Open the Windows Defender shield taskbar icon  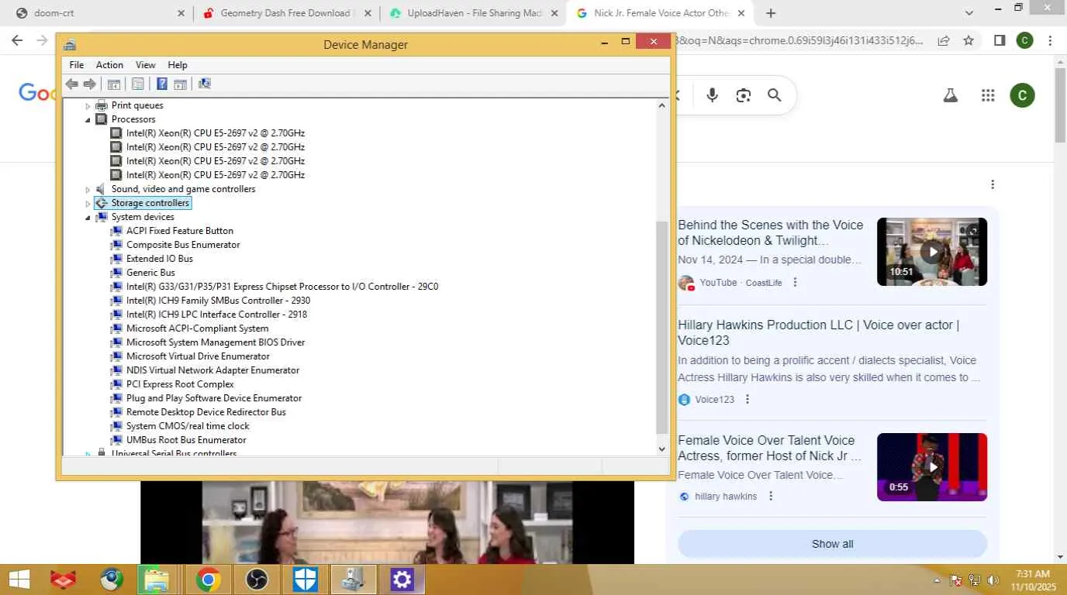click(x=305, y=580)
